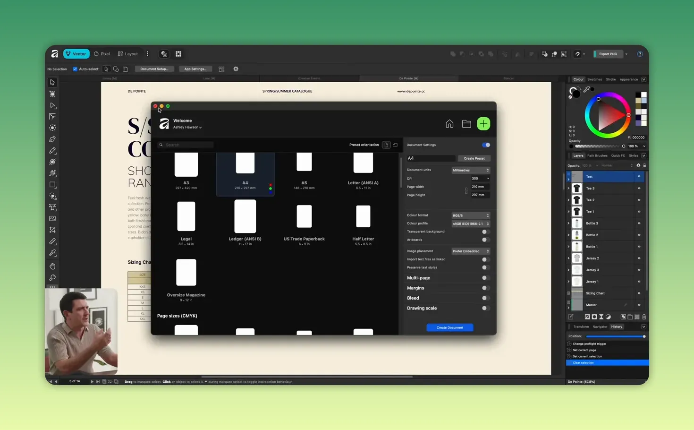Select the Move tool
Image resolution: width=694 pixels, height=430 pixels.
[52, 82]
